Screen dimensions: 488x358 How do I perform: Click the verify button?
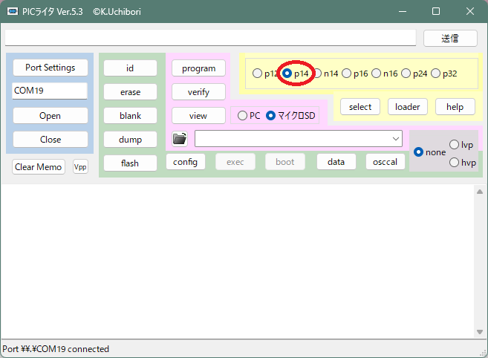click(198, 92)
